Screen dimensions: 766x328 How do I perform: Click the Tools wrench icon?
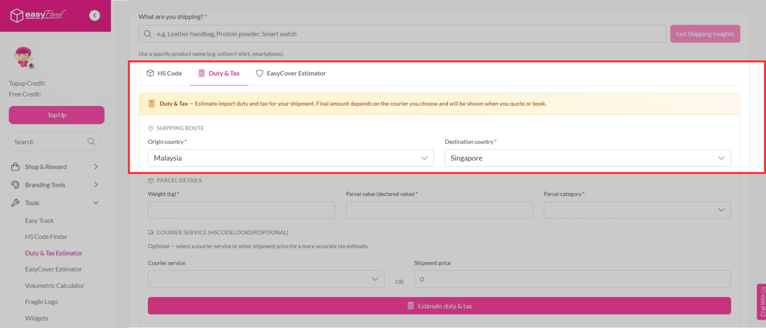point(15,203)
